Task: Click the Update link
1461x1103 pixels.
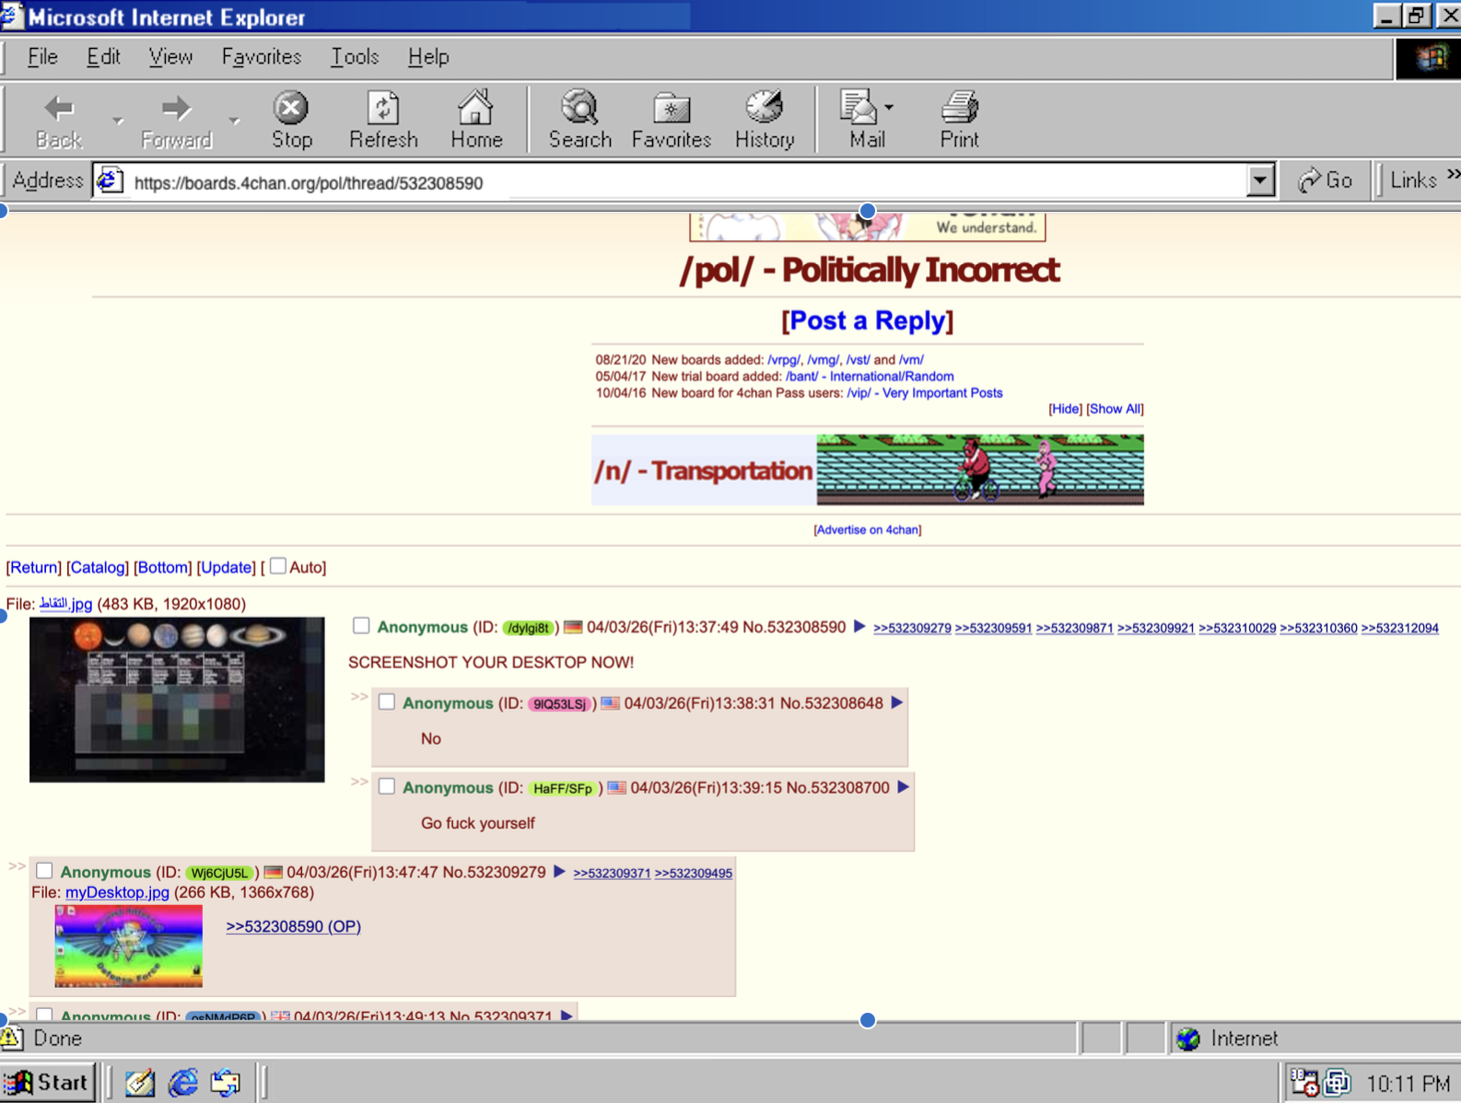Action: [226, 567]
